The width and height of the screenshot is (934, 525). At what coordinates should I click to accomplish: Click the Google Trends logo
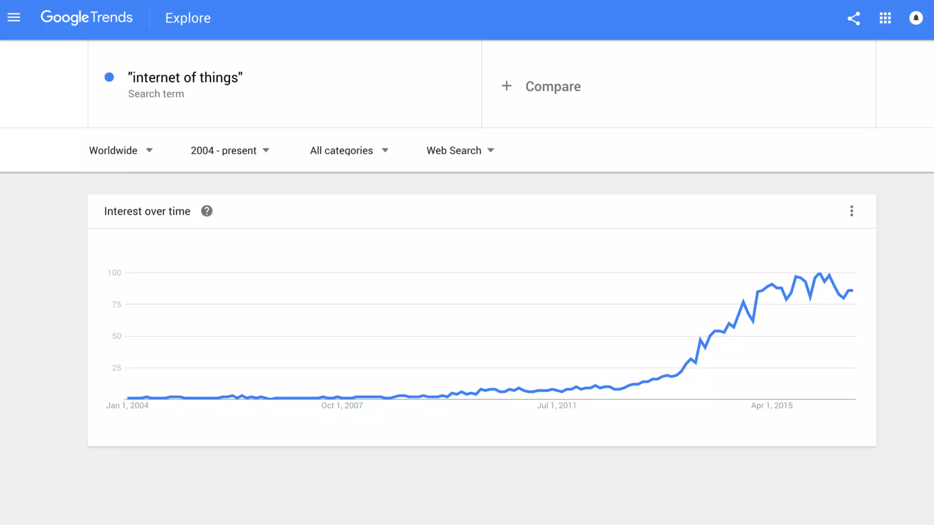87,18
